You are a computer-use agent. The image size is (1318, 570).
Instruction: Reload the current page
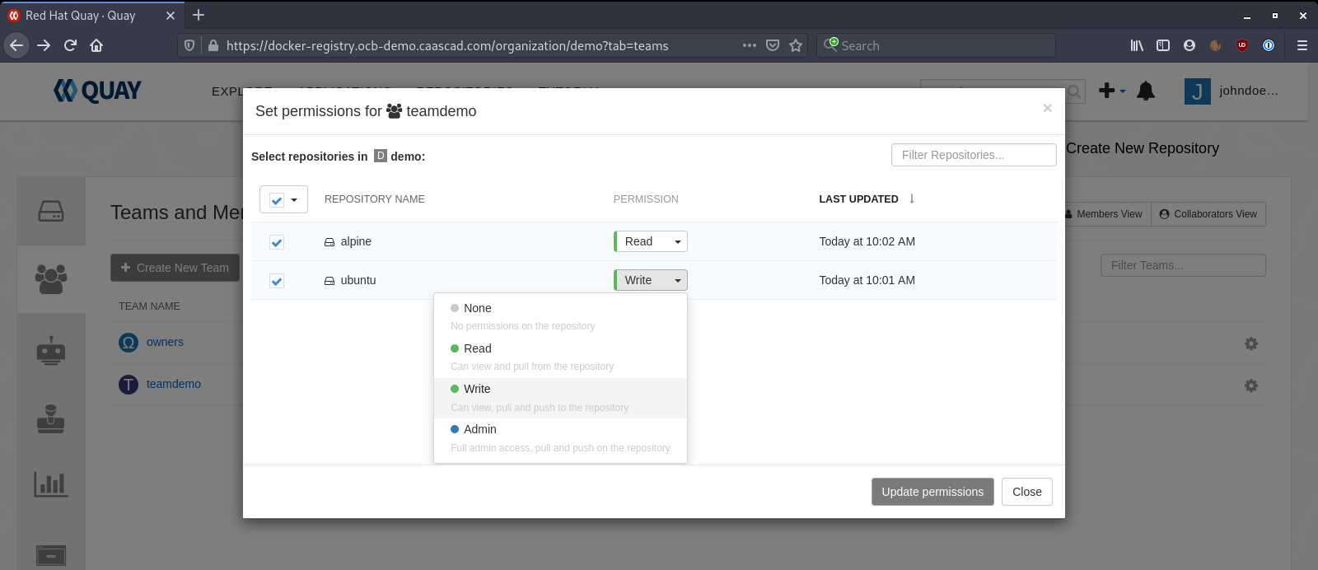tap(70, 45)
